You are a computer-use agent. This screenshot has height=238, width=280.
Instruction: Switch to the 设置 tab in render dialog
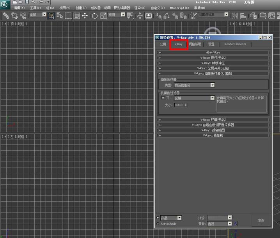211,44
